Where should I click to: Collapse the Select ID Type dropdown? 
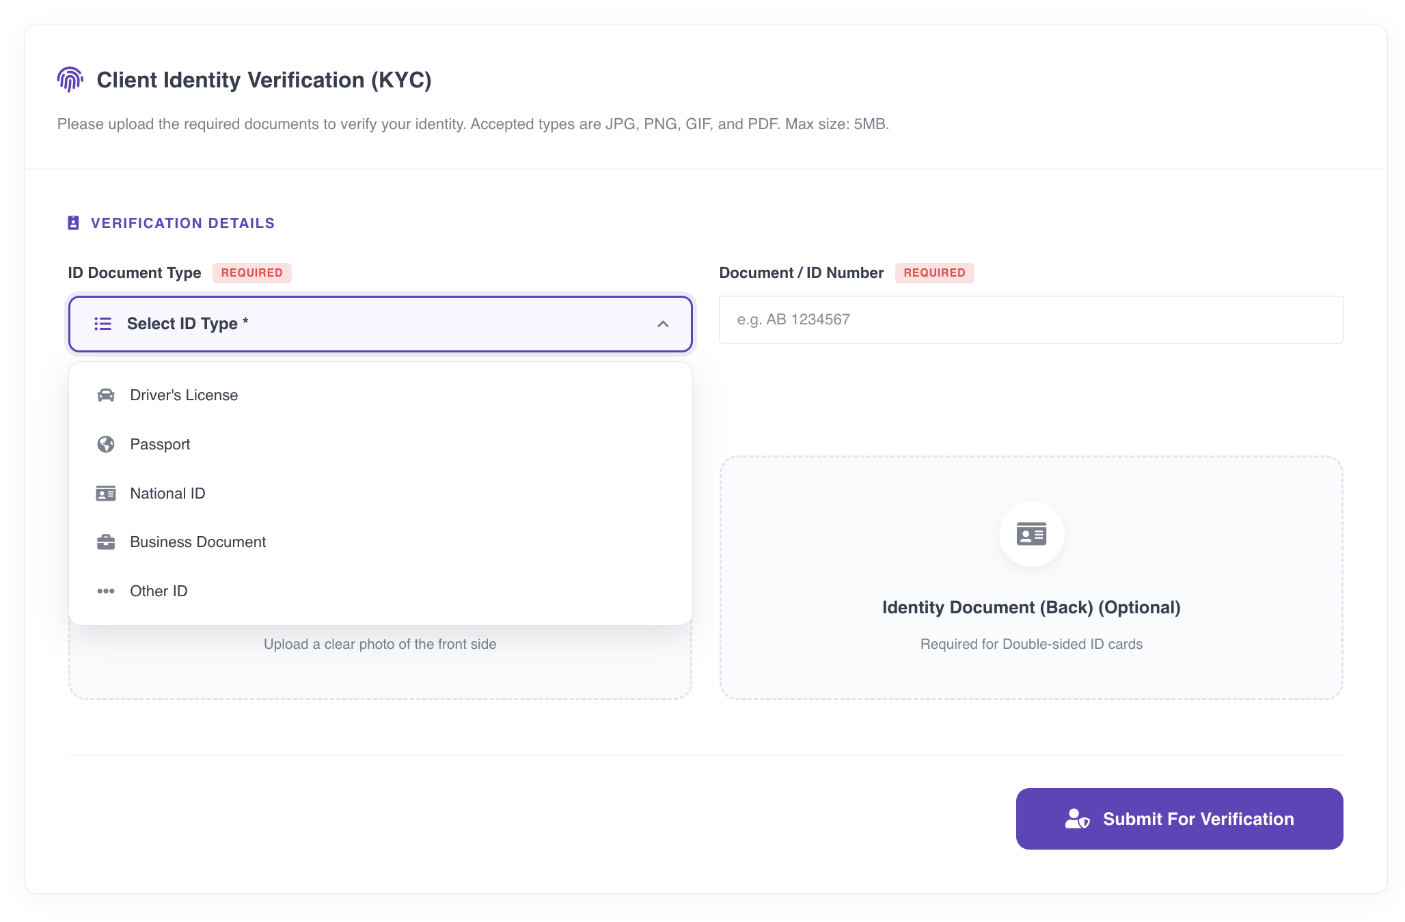662,324
